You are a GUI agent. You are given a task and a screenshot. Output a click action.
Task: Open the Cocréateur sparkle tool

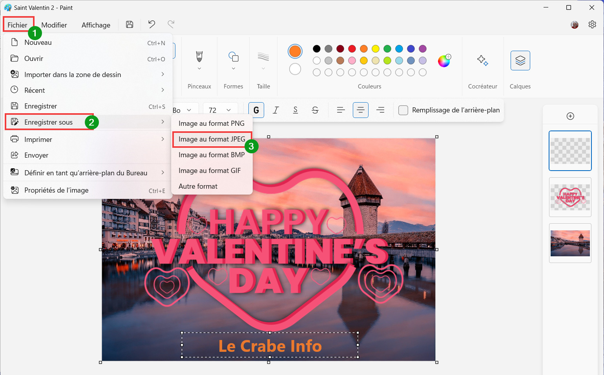tap(482, 61)
